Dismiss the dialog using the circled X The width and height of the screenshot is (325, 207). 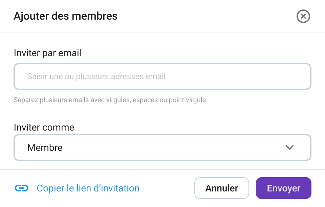point(303,16)
